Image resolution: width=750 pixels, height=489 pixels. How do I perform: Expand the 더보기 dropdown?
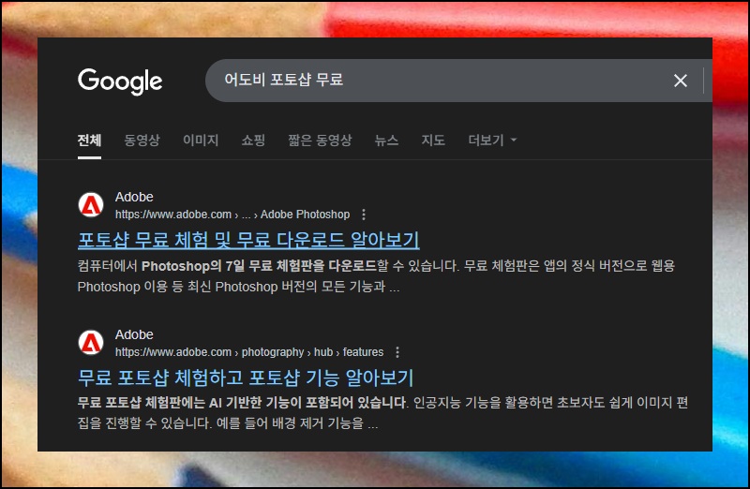tap(492, 141)
